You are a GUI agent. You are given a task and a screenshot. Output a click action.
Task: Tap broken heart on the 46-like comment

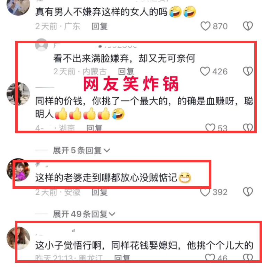coord(248,257)
